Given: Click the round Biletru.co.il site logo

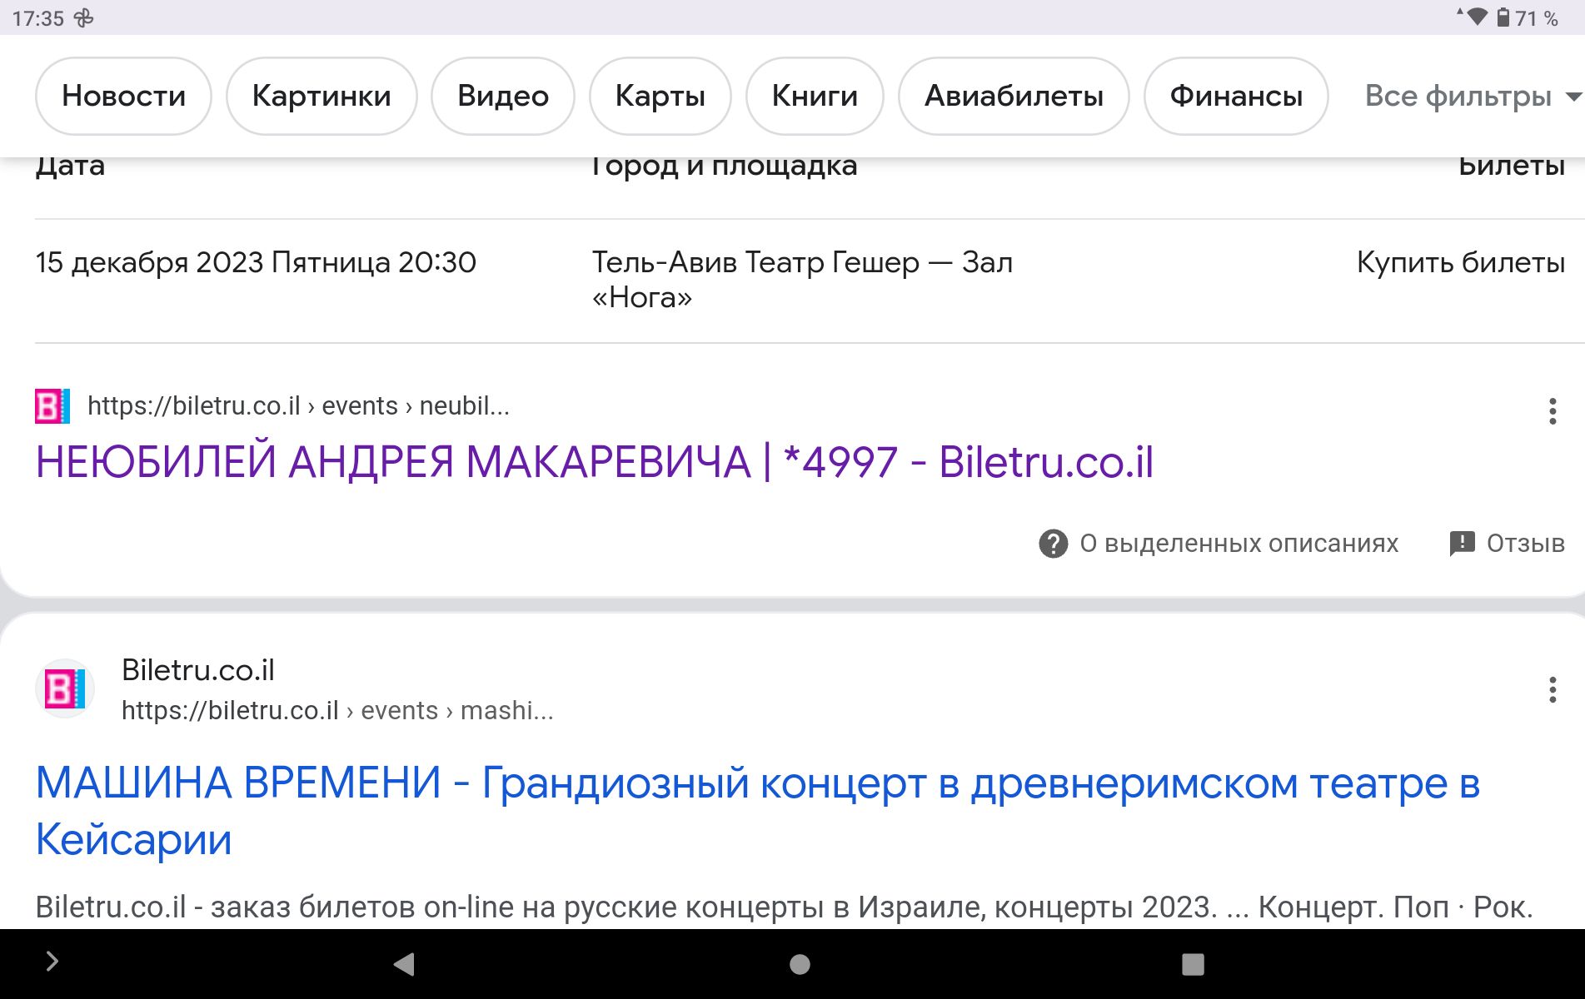Looking at the screenshot, I should click(65, 689).
